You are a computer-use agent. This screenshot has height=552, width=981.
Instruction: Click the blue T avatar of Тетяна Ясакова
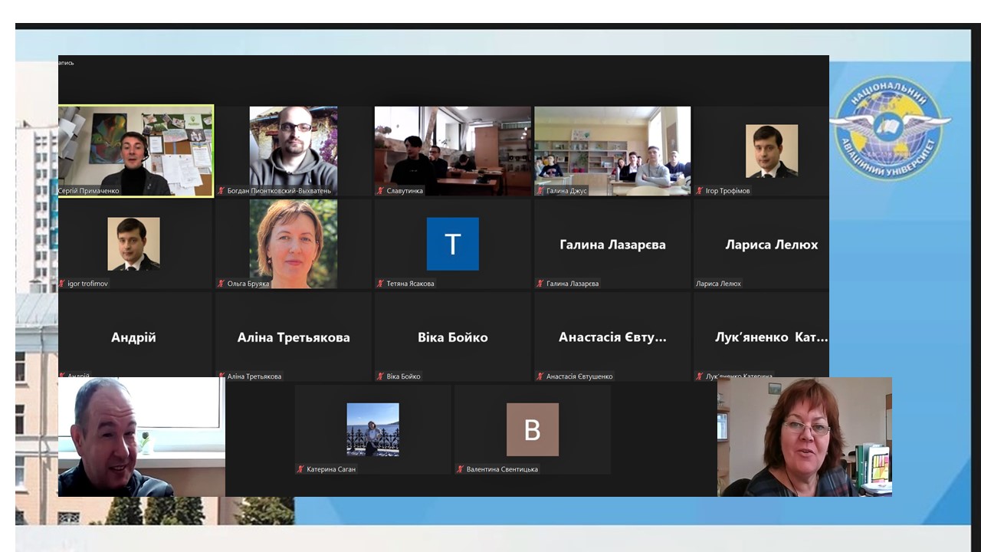[452, 244]
